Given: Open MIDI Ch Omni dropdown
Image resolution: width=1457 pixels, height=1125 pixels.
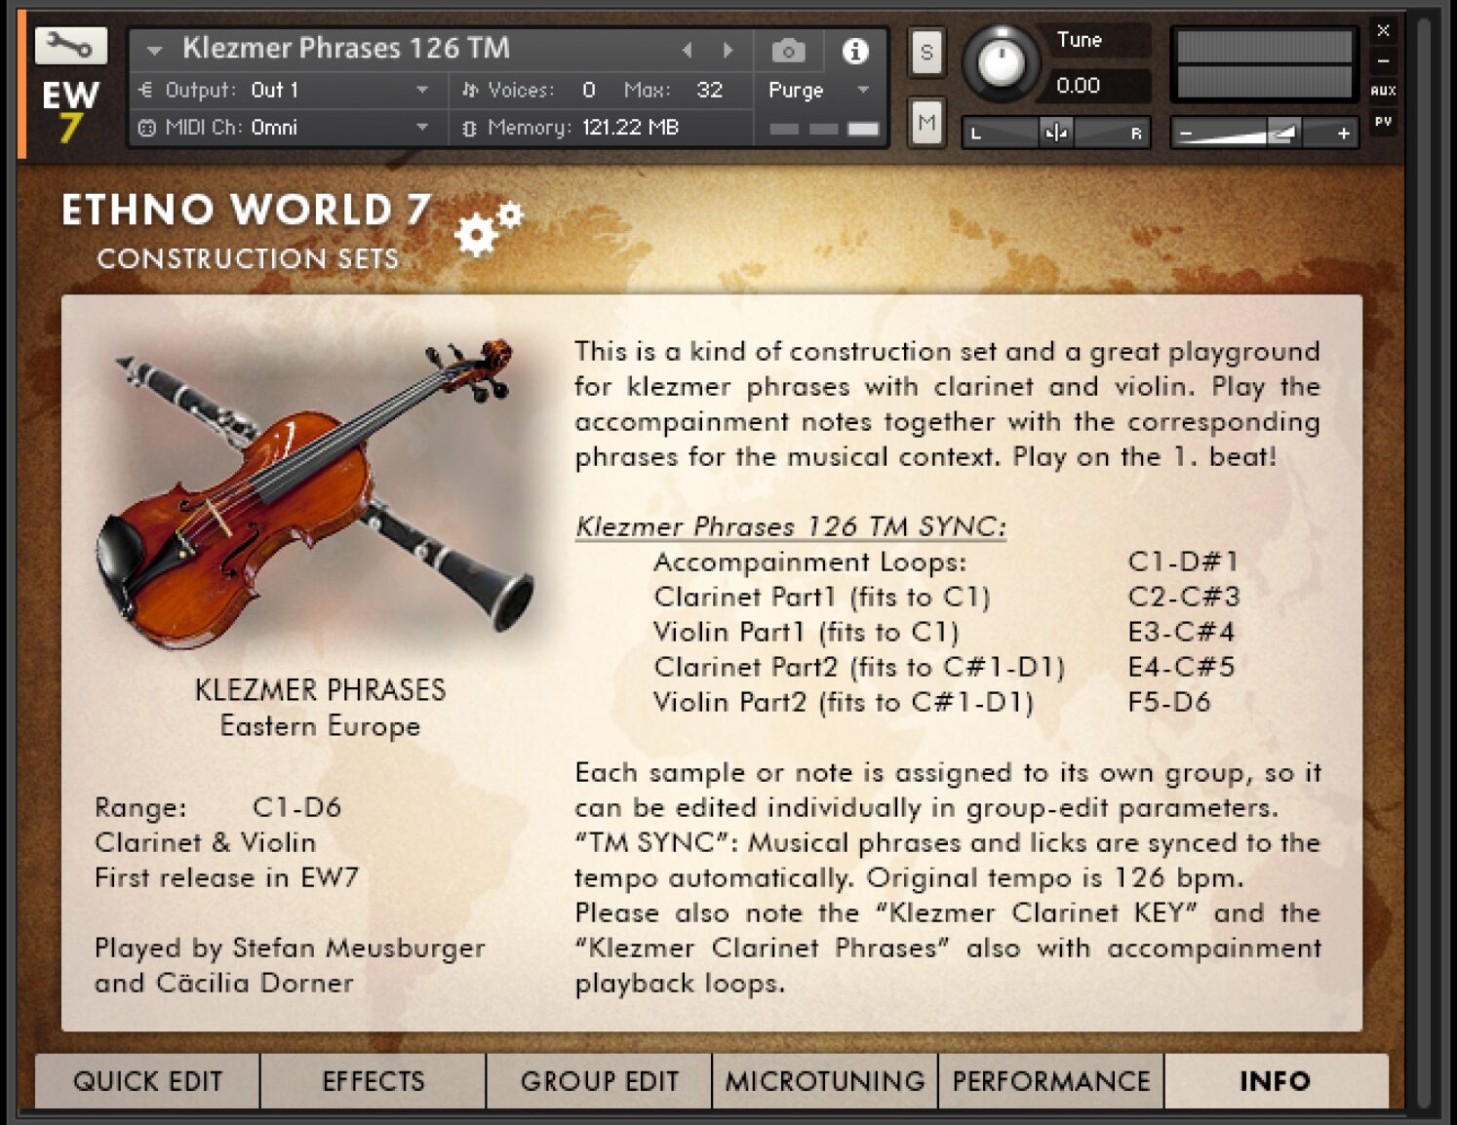Looking at the screenshot, I should tap(286, 128).
